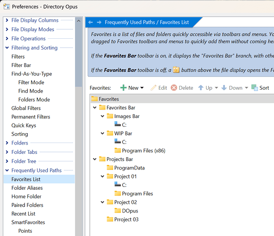Click the red Delete icon

[x=174, y=88]
